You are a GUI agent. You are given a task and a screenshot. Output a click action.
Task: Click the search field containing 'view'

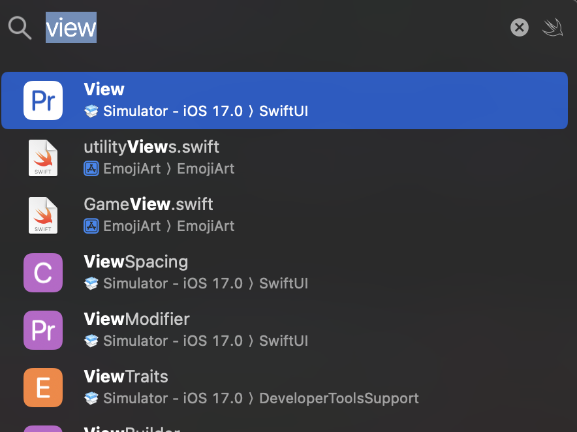tap(261, 27)
